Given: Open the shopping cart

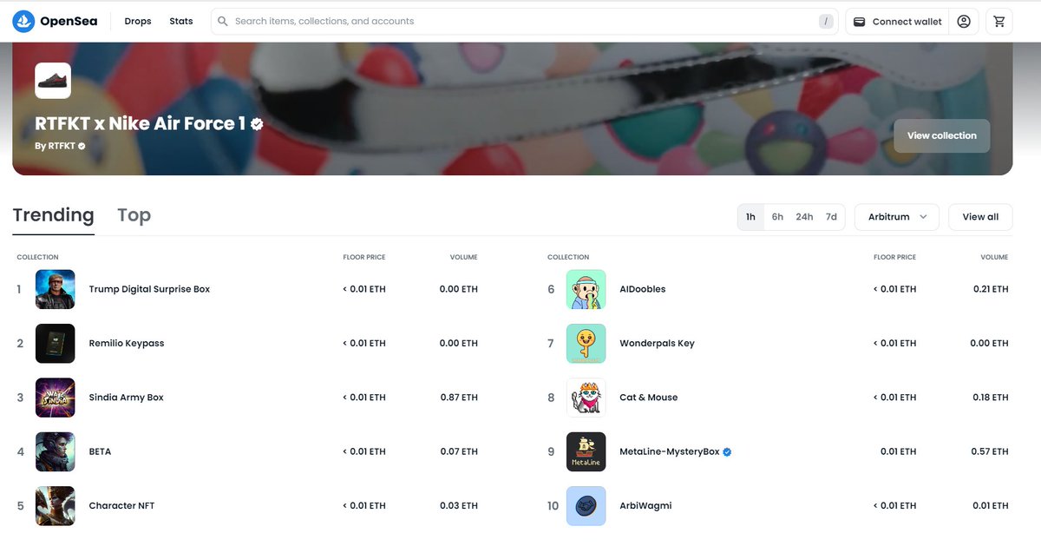Looking at the screenshot, I should (998, 20).
